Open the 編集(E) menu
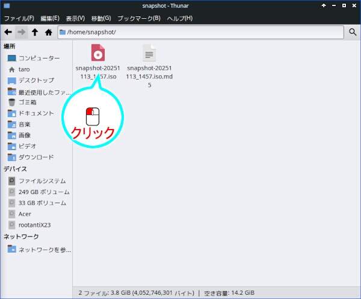 coord(50,18)
